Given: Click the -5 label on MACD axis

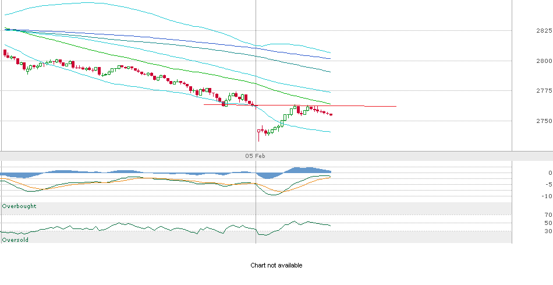Looking at the screenshot, I should [x=548, y=185].
